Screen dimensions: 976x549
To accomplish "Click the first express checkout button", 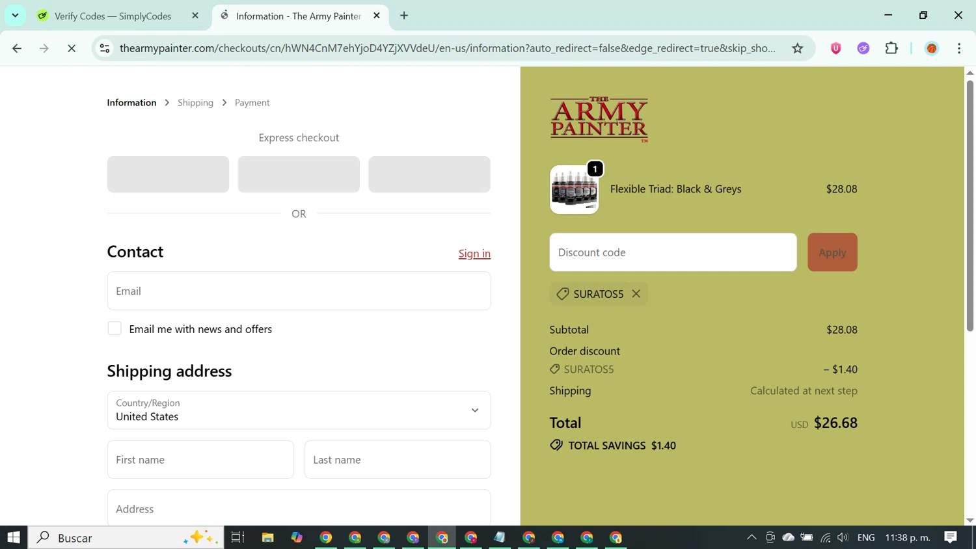I will [x=168, y=174].
